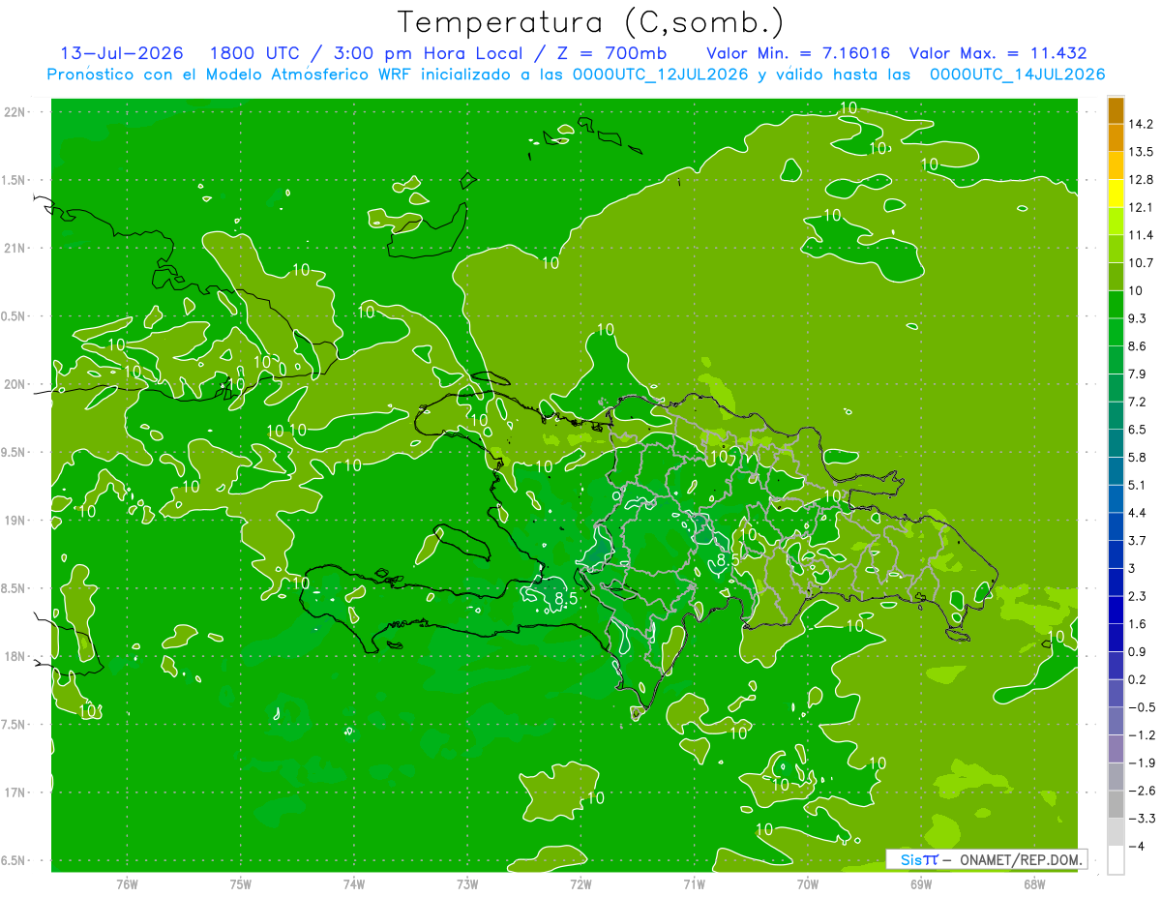Click the 14.2 value on color scale
The width and height of the screenshot is (1161, 897).
coord(1140,124)
